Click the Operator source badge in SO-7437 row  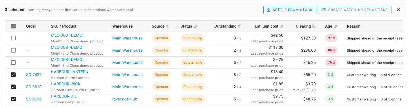coord(162,75)
